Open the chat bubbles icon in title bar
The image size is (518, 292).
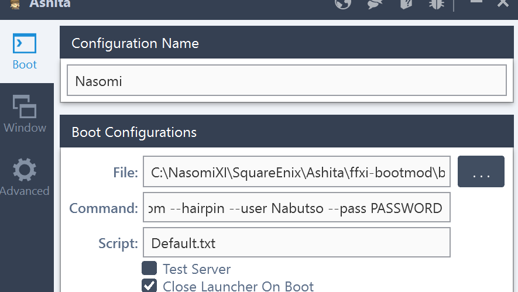pos(375,4)
